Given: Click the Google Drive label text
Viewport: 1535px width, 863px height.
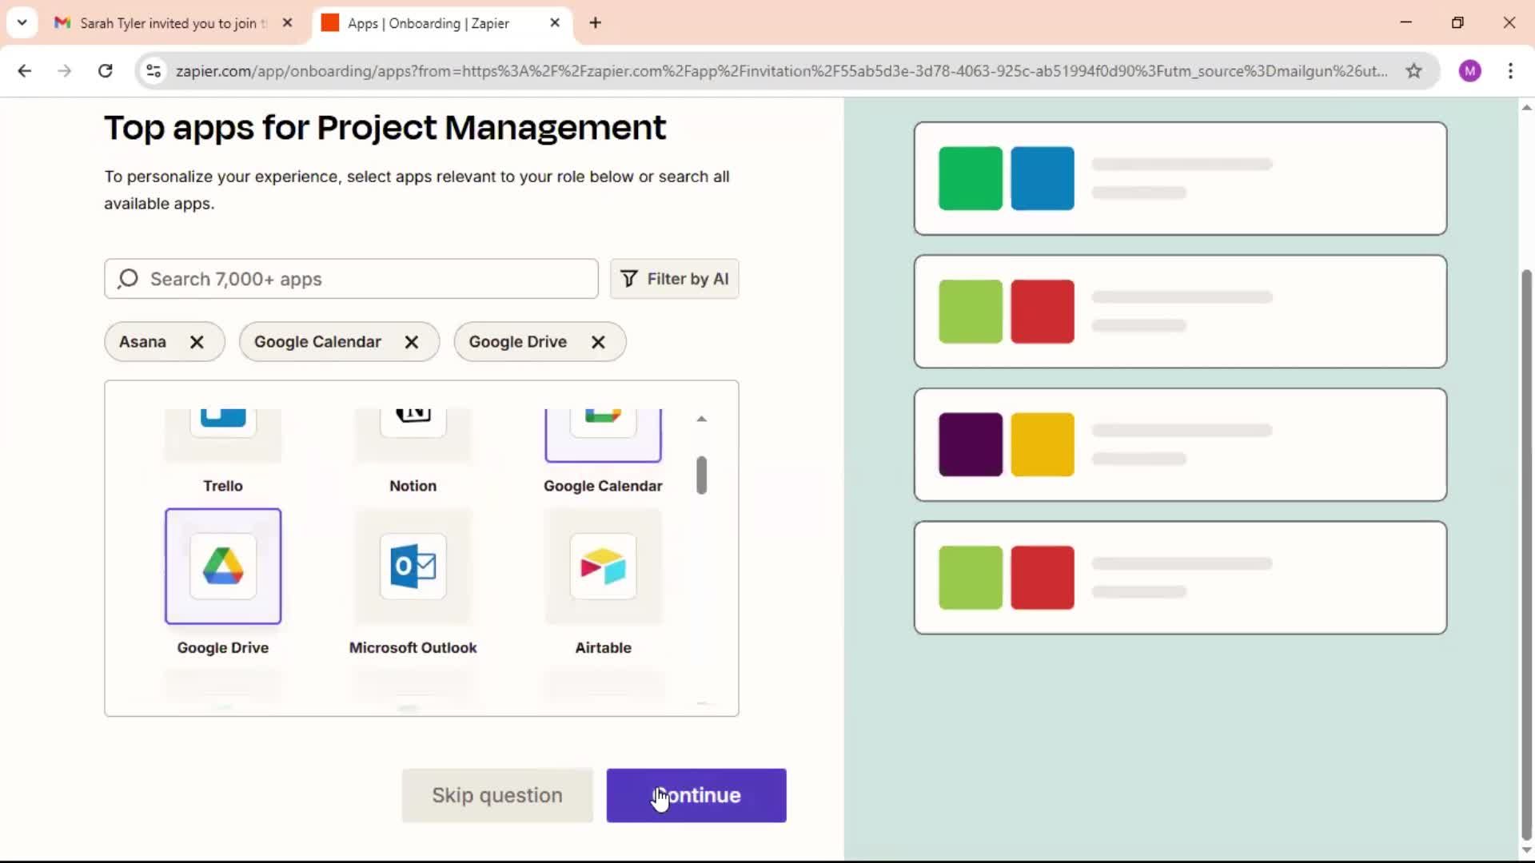Looking at the screenshot, I should (223, 648).
